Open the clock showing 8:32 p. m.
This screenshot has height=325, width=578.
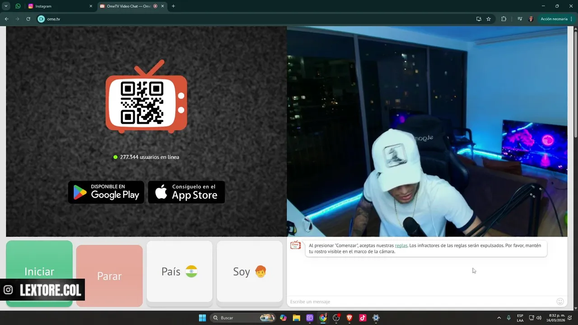pyautogui.click(x=556, y=318)
